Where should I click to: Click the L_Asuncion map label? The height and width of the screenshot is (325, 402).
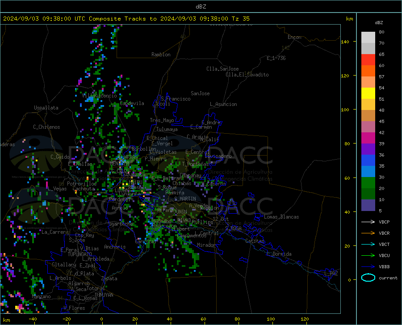(223, 104)
